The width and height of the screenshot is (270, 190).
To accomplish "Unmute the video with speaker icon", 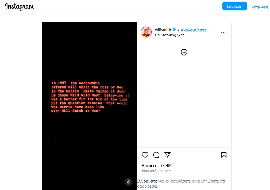I will [x=129, y=182].
